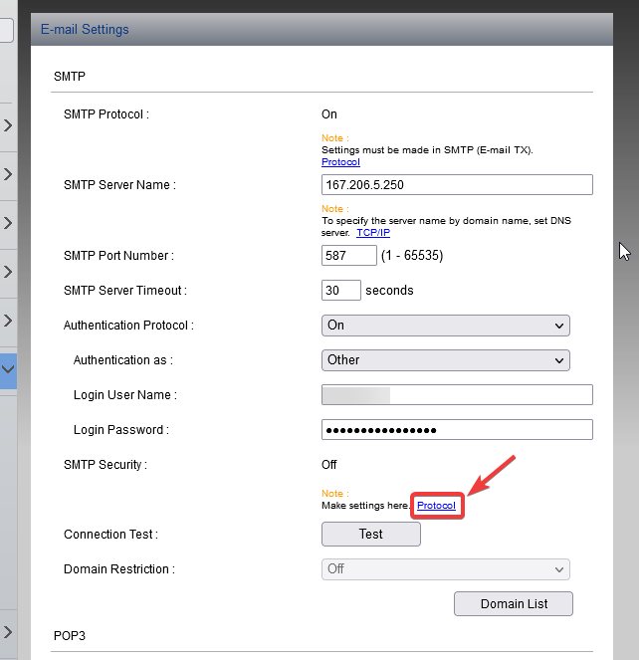
Task: Open the Domain Restriction dropdown
Action: (445, 569)
